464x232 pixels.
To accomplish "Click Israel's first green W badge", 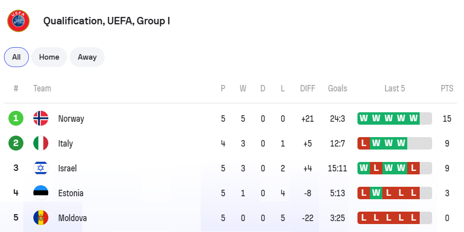I will tap(364, 168).
